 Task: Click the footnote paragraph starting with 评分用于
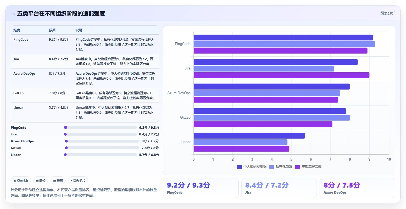point(84,193)
